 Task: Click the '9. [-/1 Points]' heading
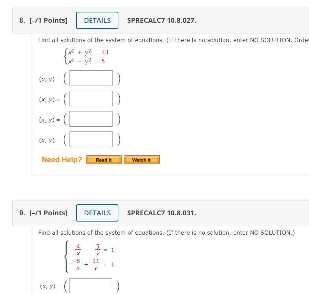point(43,213)
